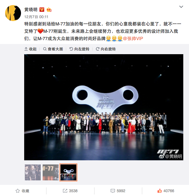Viewport: 189px width, 196px height.
Task: Rotate image left with 向左旋转
Action: click(x=79, y=49)
